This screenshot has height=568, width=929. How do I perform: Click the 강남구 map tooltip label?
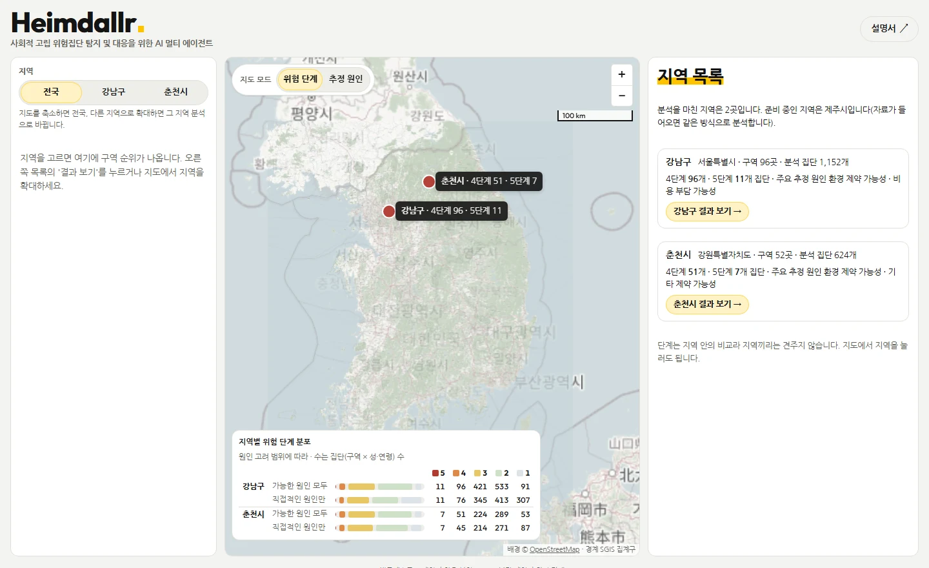tap(452, 211)
